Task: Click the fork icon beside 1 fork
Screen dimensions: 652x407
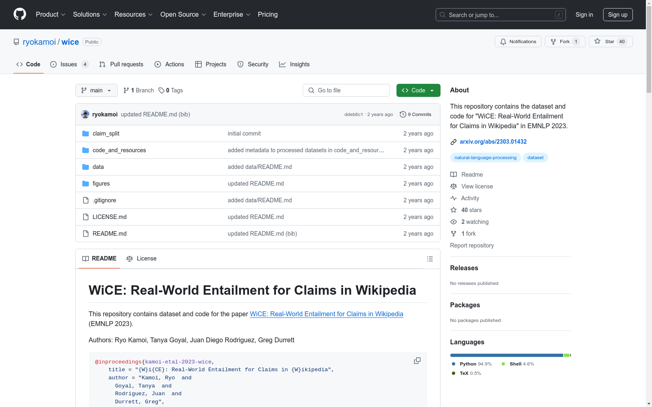Action: pyautogui.click(x=454, y=234)
